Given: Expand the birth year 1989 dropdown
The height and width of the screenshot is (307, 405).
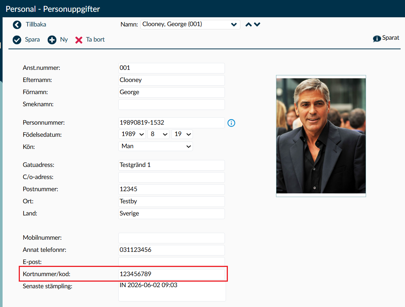Looking at the screenshot, I should 132,134.
